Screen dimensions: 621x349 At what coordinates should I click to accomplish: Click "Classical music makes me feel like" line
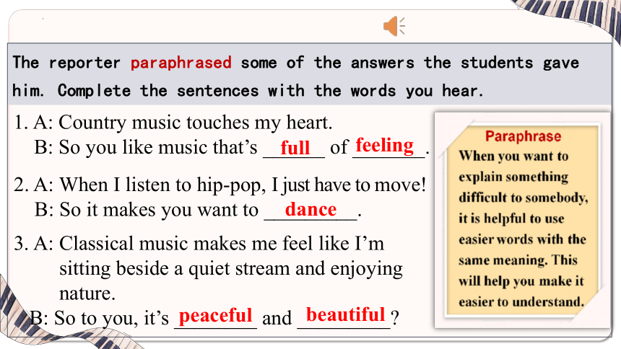pos(222,243)
